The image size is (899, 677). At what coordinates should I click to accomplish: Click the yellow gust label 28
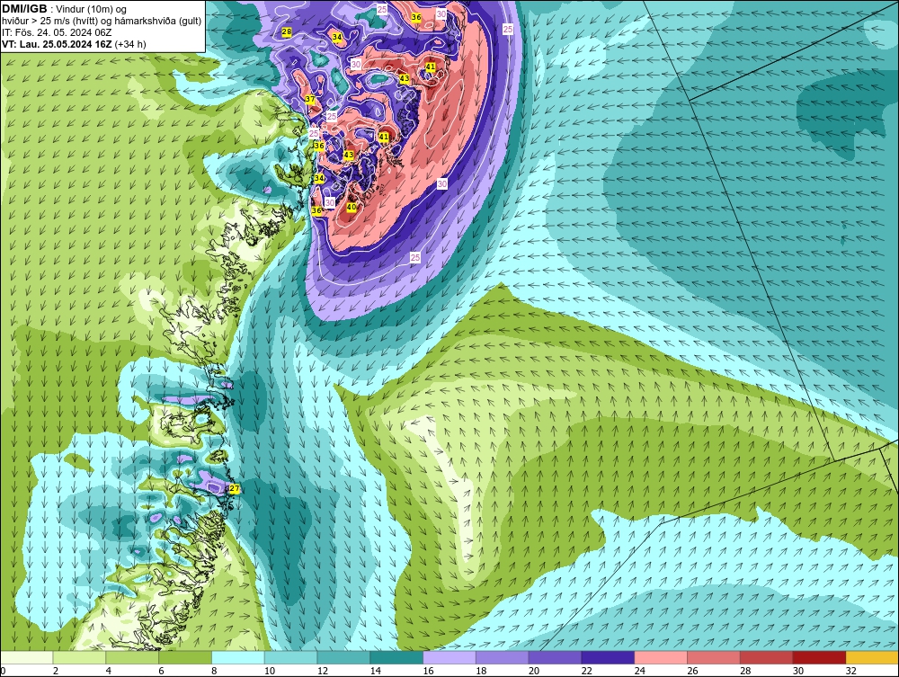[287, 32]
